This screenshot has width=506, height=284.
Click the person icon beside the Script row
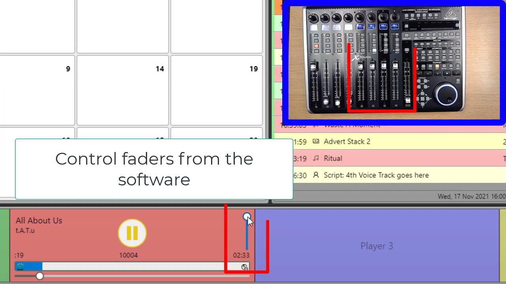click(316, 175)
